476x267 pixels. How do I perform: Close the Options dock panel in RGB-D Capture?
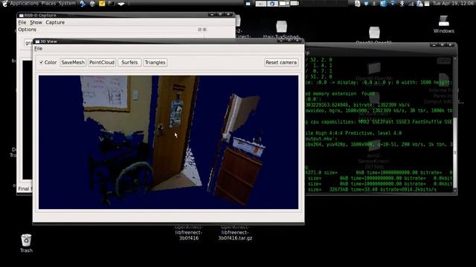205,30
